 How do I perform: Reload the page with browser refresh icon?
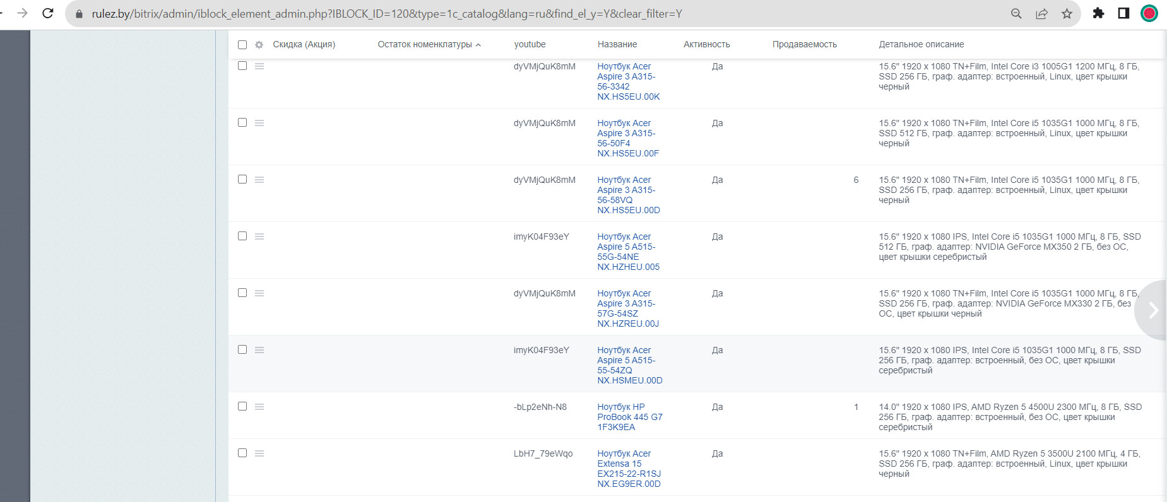48,13
